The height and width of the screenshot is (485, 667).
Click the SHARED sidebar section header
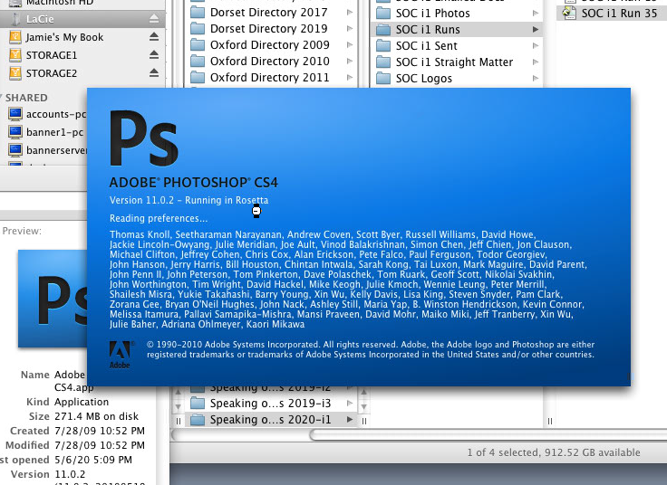(x=26, y=98)
